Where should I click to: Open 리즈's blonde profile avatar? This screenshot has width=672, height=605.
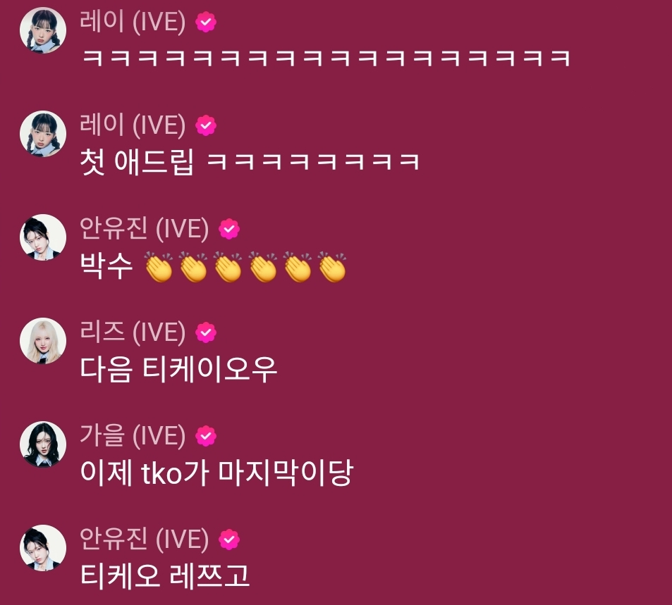(43, 341)
